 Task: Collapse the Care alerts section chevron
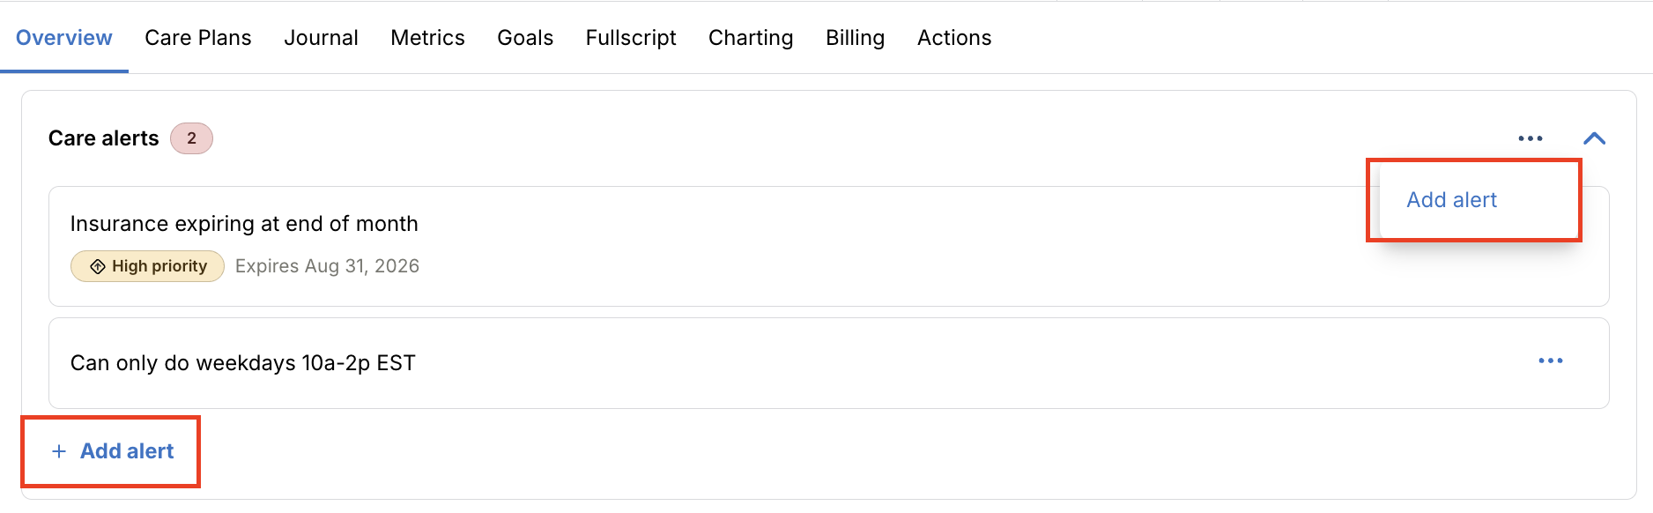pyautogui.click(x=1594, y=138)
